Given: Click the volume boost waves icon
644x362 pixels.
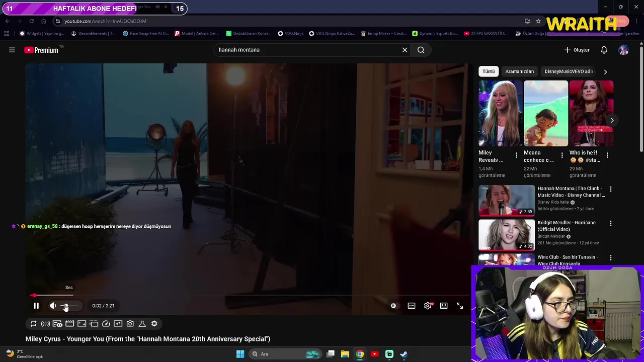Looking at the screenshot, I should (45, 324).
